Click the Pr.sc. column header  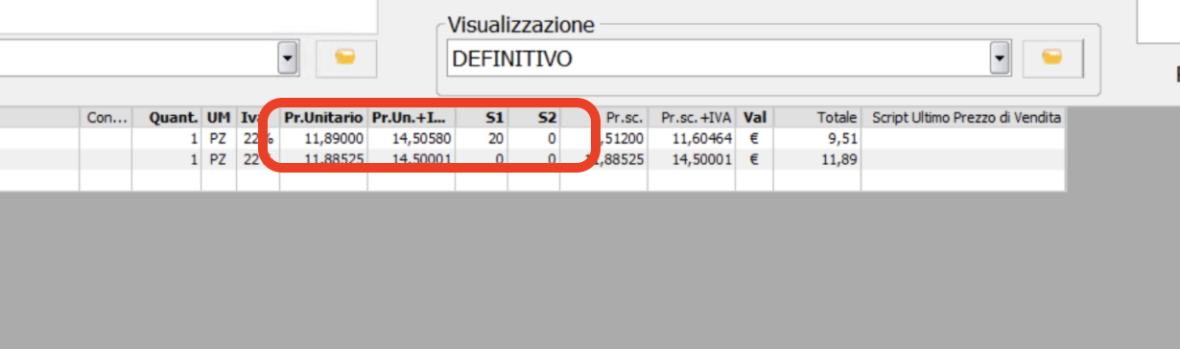click(604, 117)
